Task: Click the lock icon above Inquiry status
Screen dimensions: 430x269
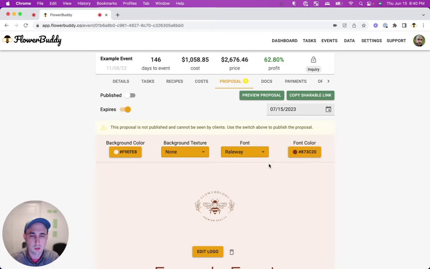Action: pos(314,59)
